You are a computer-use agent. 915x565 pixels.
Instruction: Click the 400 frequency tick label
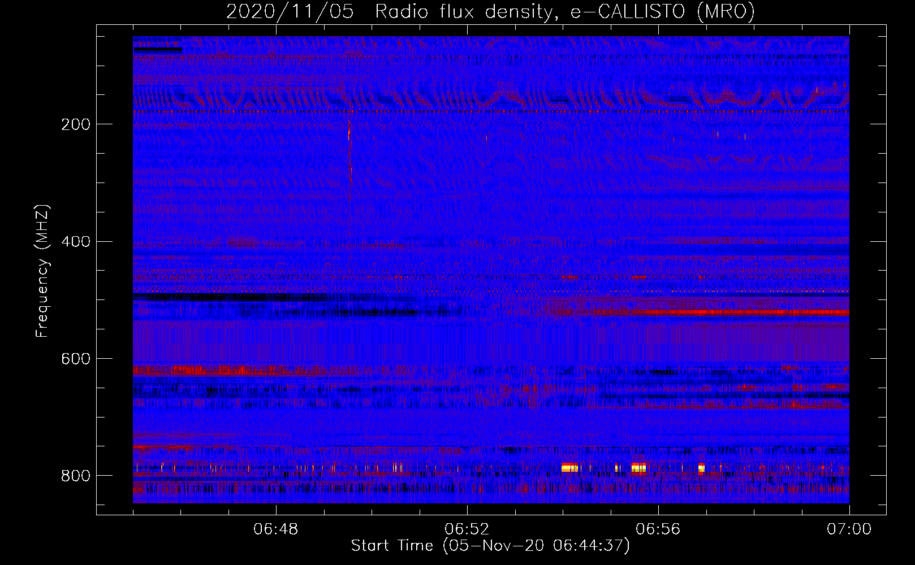[x=76, y=242]
